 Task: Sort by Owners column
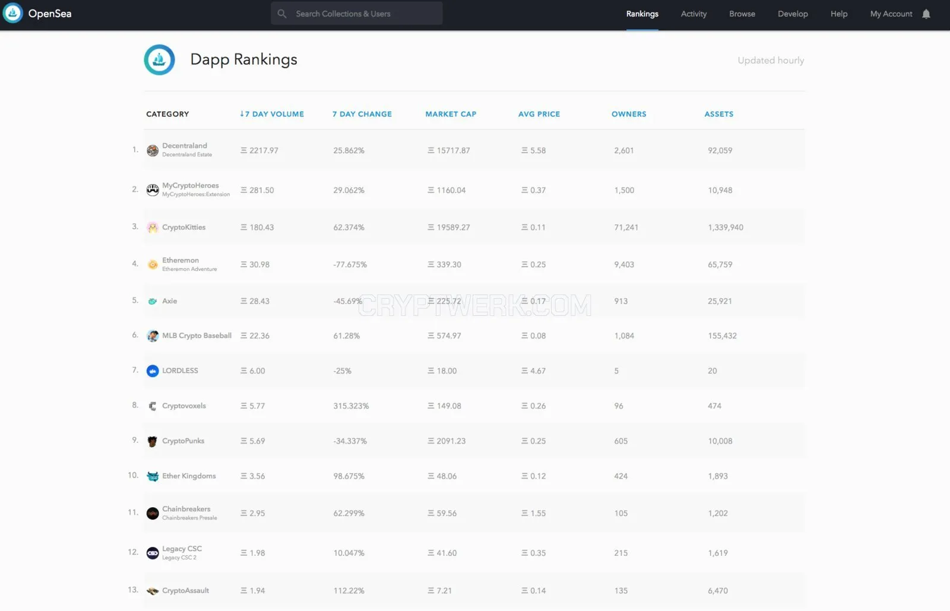pyautogui.click(x=629, y=114)
